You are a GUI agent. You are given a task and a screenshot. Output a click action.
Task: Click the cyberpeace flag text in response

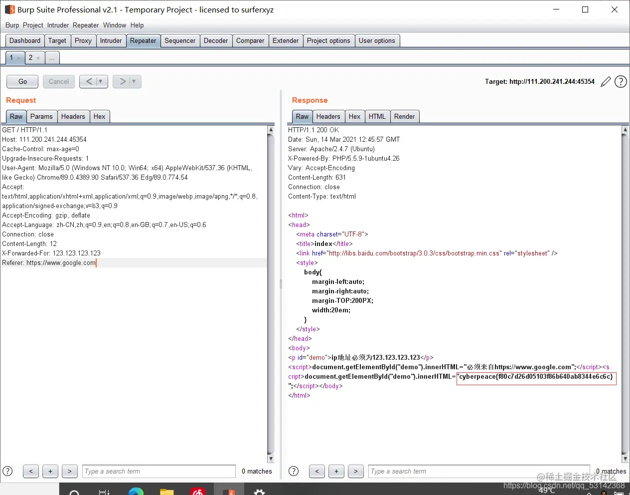tap(536, 377)
